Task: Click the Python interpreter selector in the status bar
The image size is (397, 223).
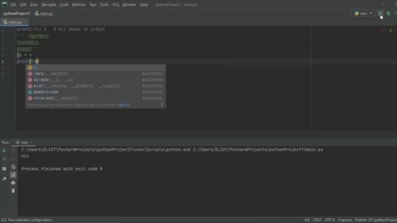Action: point(376,220)
